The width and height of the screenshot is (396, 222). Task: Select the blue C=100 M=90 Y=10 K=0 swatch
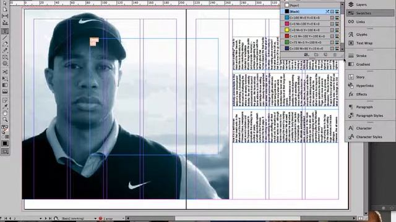(x=311, y=48)
